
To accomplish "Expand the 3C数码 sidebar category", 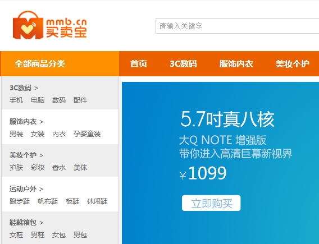I will pos(24,88).
